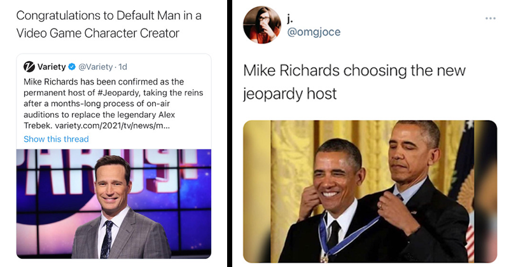The width and height of the screenshot is (509, 267).
Task: Click the blue verified badge beside Variety
Action: [x=73, y=66]
